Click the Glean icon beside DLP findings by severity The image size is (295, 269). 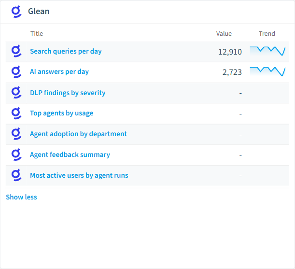(16, 93)
